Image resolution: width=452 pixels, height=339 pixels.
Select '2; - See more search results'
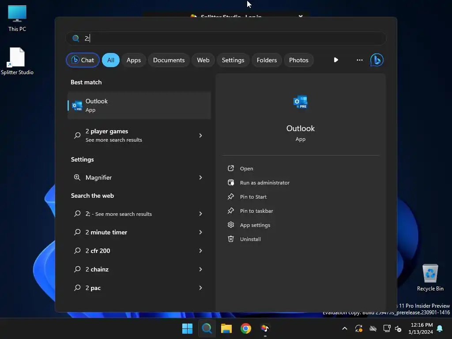(x=139, y=214)
